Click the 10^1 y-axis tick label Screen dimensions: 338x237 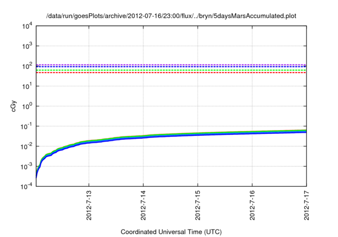27,86
